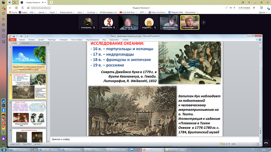Viewport: 271px width, 152px height.
Task: Click the bookmark ribbon icon in address bar
Action: click(x=254, y=8)
